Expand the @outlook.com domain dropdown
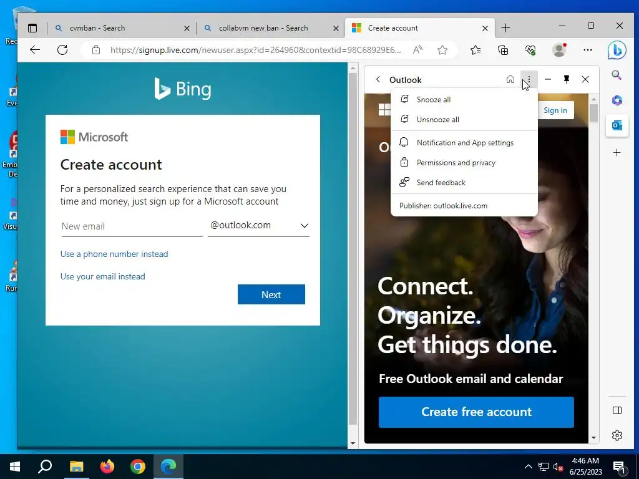Image resolution: width=639 pixels, height=479 pixels. [x=258, y=226]
